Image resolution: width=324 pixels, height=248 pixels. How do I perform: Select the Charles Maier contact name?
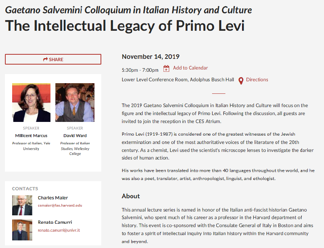click(x=53, y=198)
